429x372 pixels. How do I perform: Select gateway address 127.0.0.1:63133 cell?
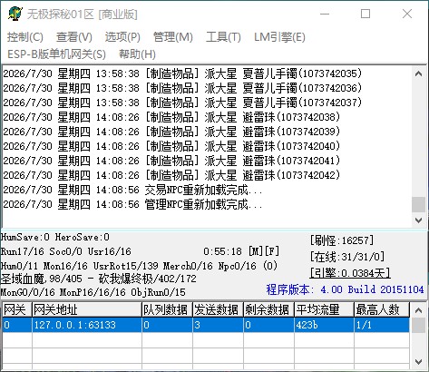click(x=87, y=325)
